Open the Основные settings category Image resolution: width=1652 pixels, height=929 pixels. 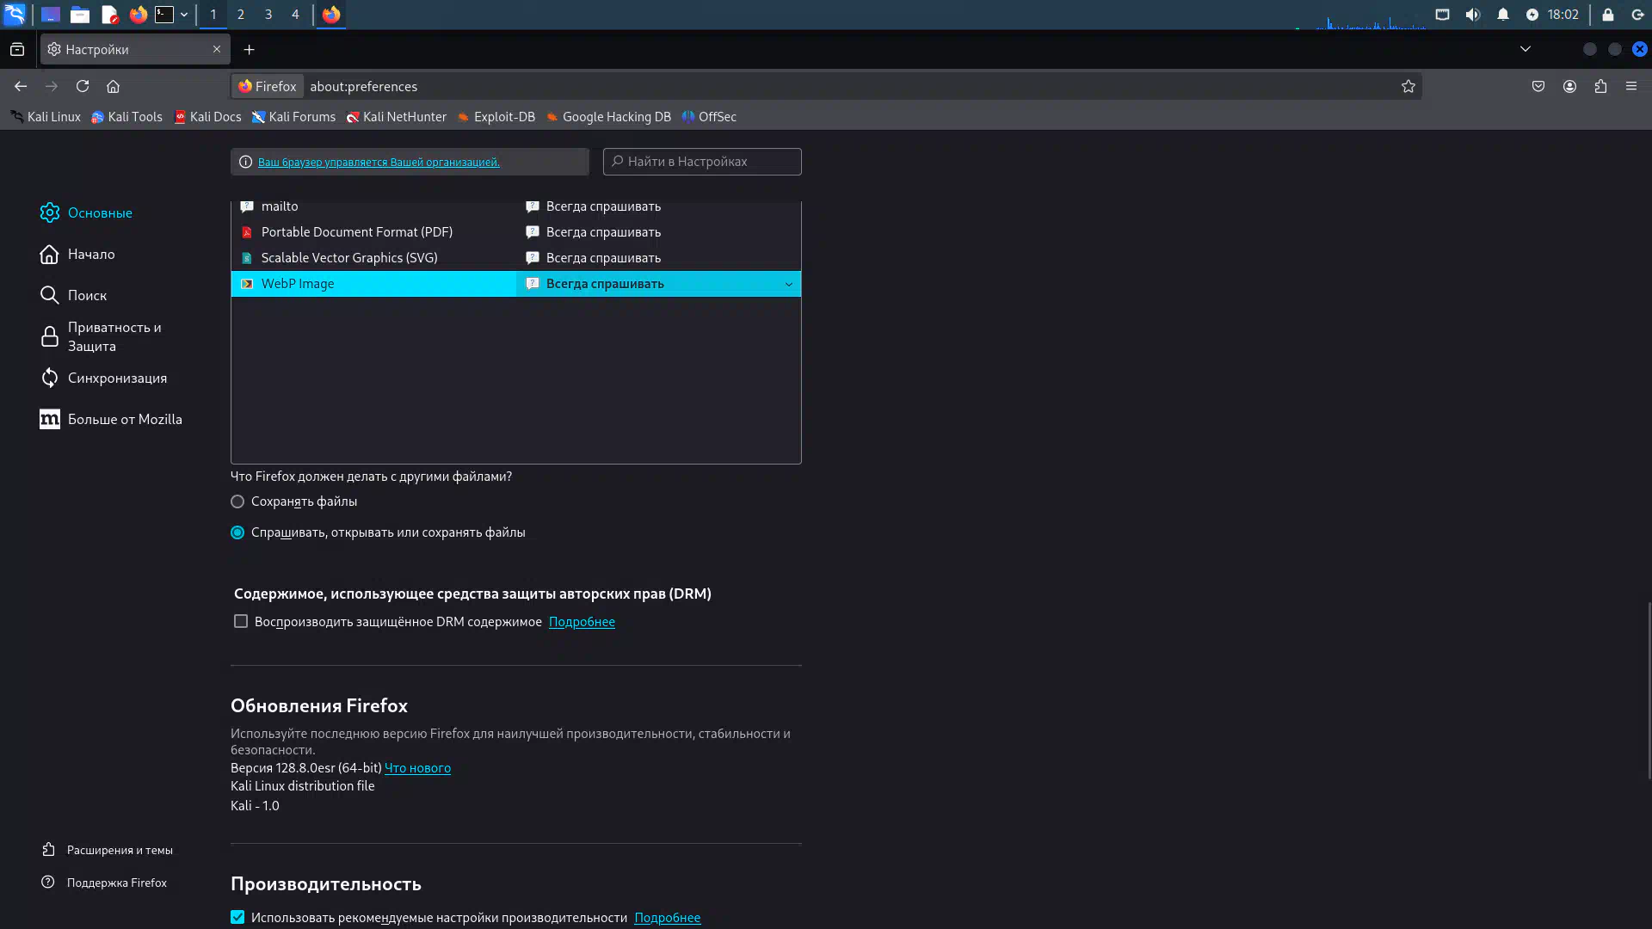coord(86,212)
